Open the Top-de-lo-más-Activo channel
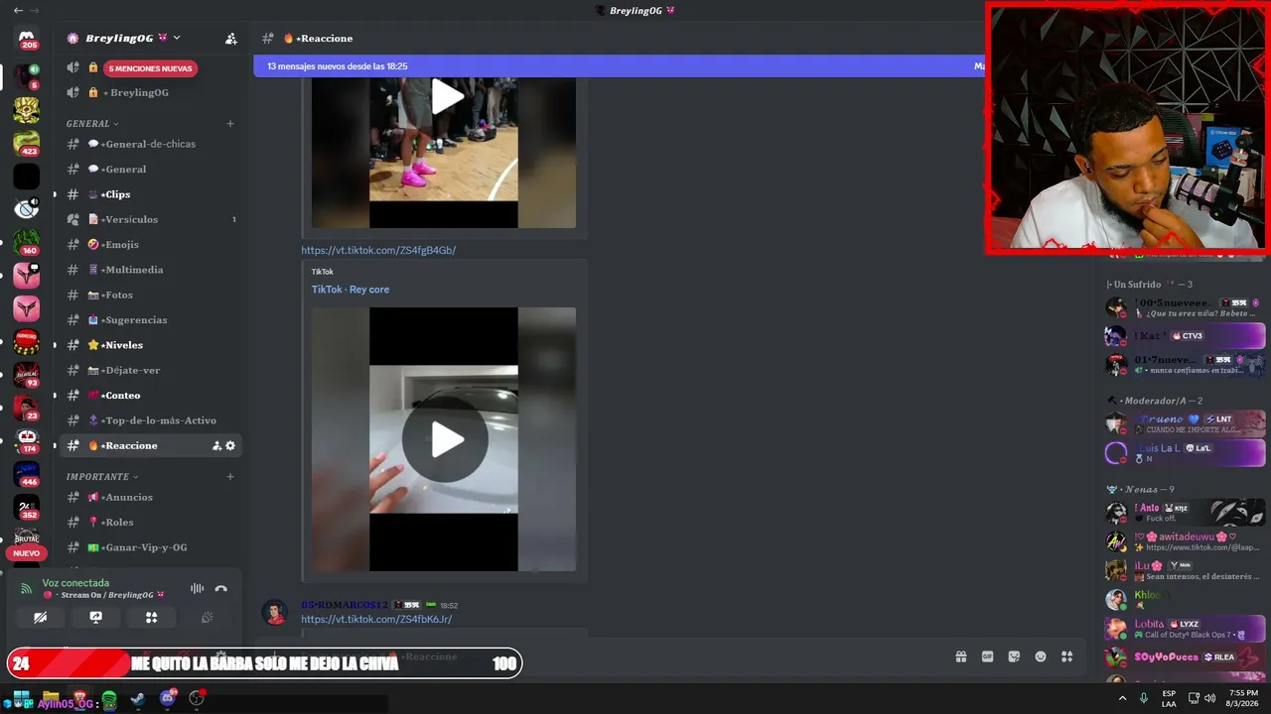 point(150,420)
